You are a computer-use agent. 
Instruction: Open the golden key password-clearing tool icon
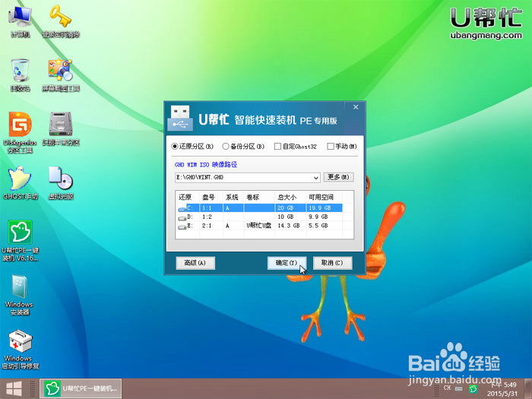coord(61,22)
